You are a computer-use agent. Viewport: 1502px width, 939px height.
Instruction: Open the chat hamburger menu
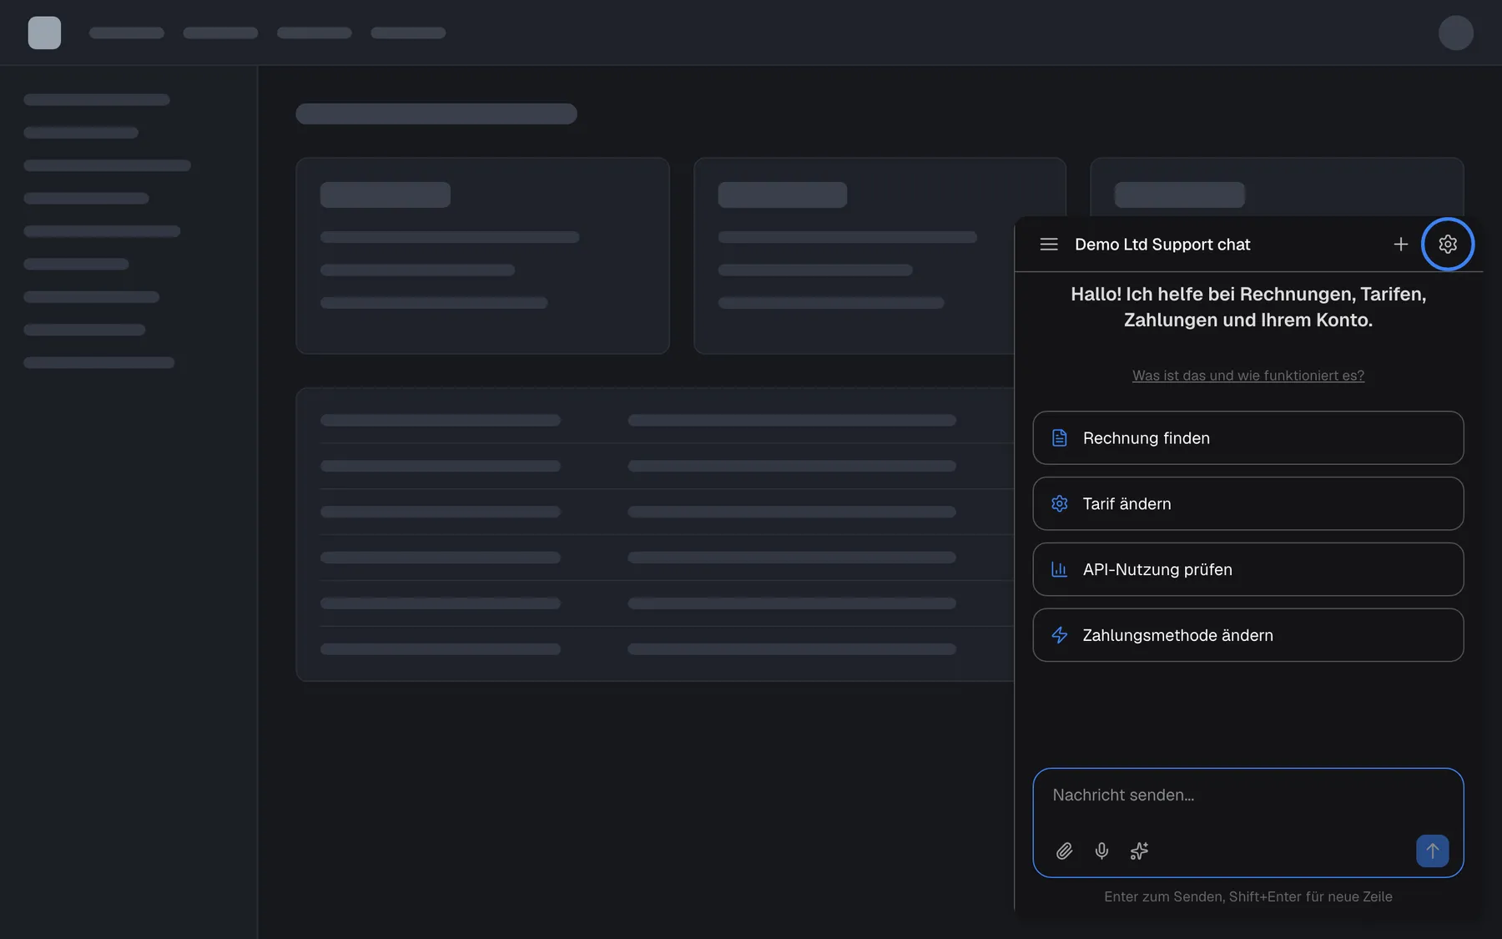coord(1049,245)
